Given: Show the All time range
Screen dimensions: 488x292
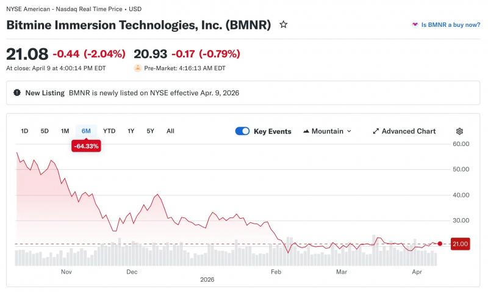Looking at the screenshot, I should point(170,131).
